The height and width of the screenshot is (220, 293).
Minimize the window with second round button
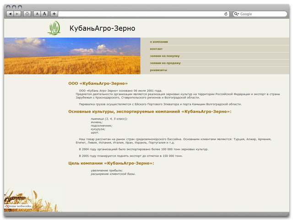click(x=14, y=7)
